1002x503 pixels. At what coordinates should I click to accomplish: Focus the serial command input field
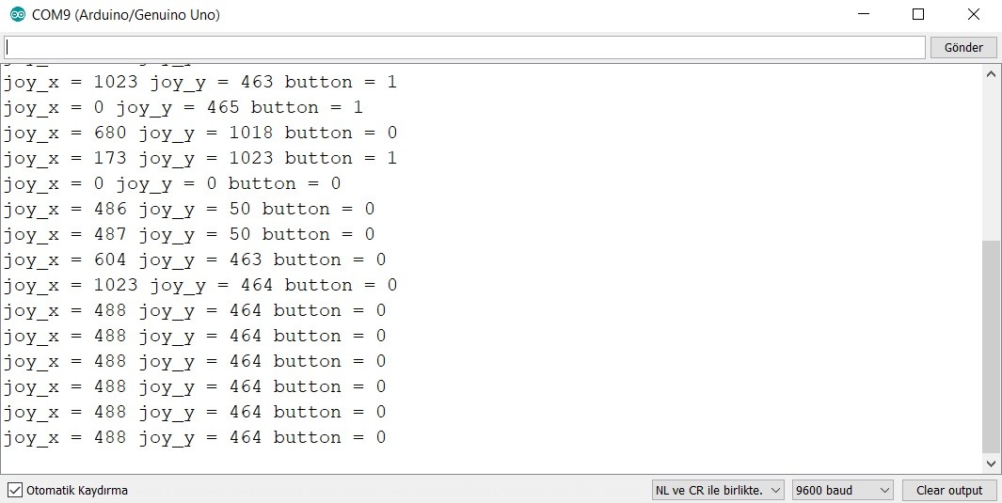465,47
